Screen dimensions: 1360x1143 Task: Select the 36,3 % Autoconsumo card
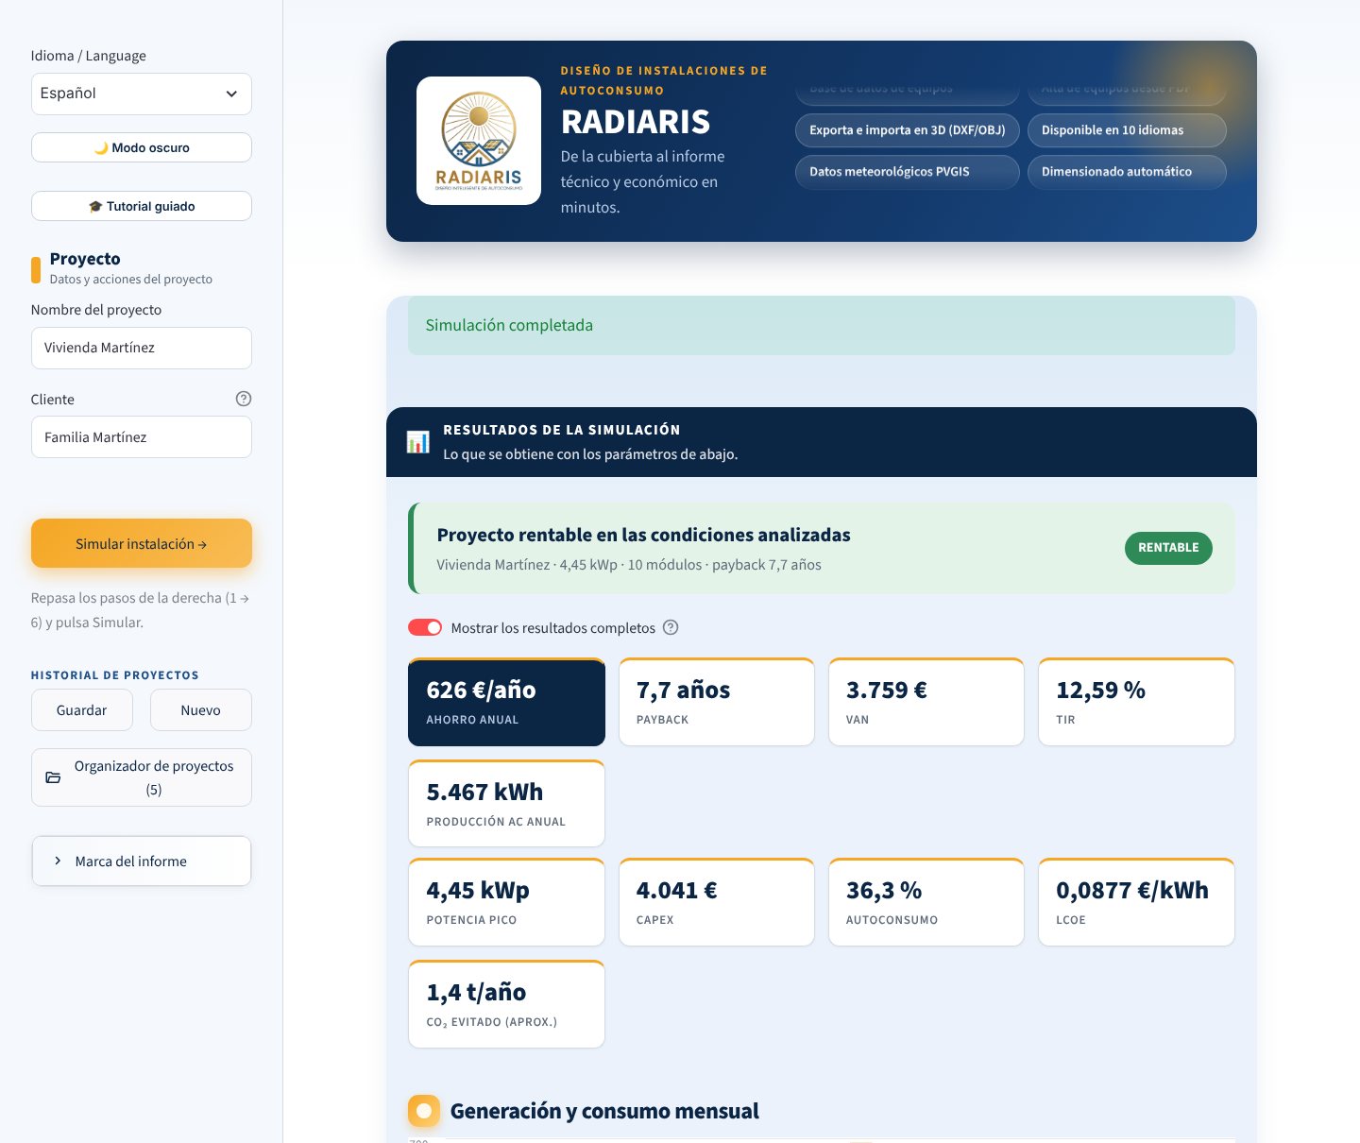tap(926, 902)
